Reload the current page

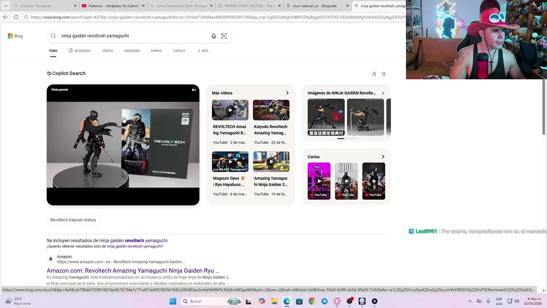coord(16,17)
